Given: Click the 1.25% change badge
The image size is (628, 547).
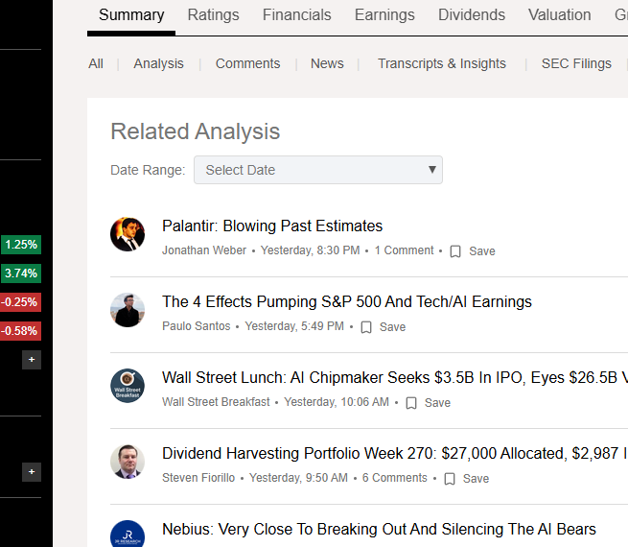Looking at the screenshot, I should pos(21,245).
